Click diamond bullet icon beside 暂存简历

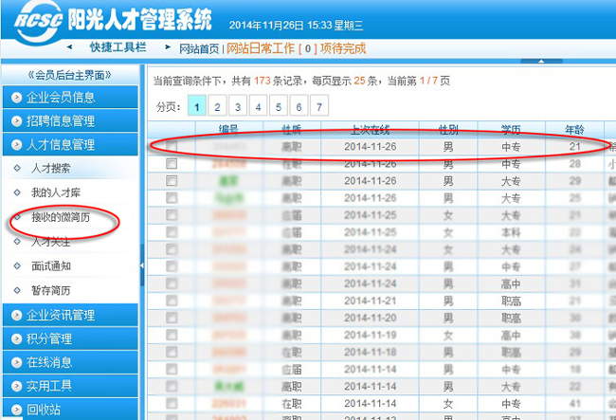(16, 291)
